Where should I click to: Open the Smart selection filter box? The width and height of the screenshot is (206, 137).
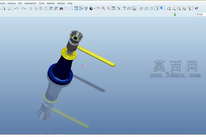201,14
